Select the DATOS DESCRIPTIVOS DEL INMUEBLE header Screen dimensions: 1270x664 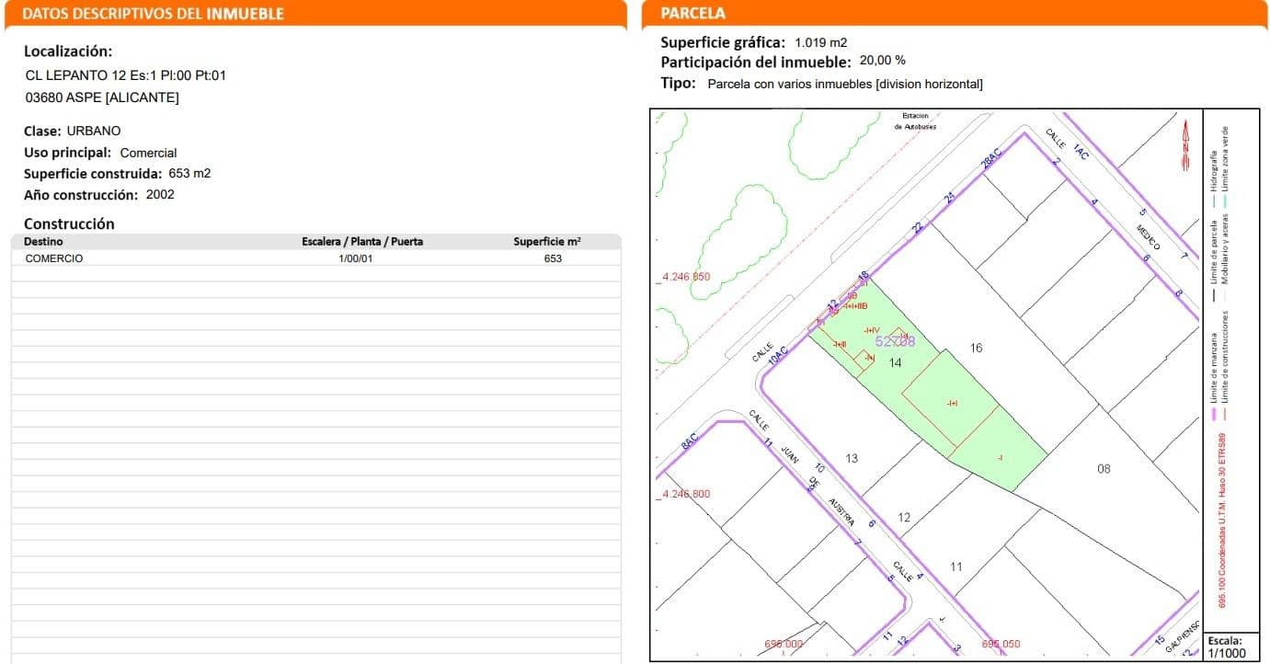click(x=154, y=13)
